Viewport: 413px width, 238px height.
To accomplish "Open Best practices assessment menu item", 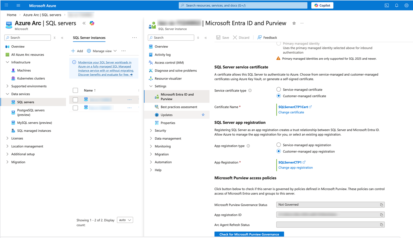I will [x=179, y=107].
